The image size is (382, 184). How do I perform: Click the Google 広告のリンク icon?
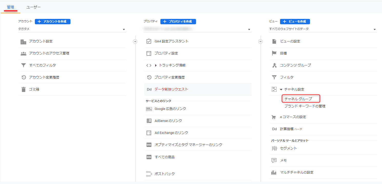click(149, 109)
